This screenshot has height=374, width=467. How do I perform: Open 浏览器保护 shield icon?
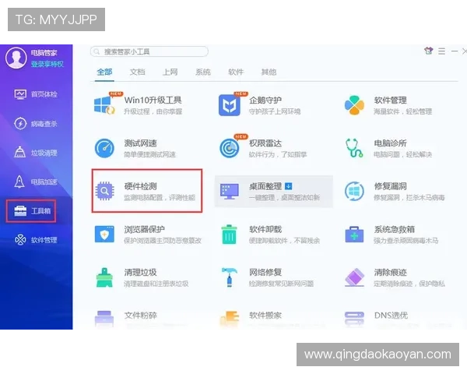coord(104,234)
